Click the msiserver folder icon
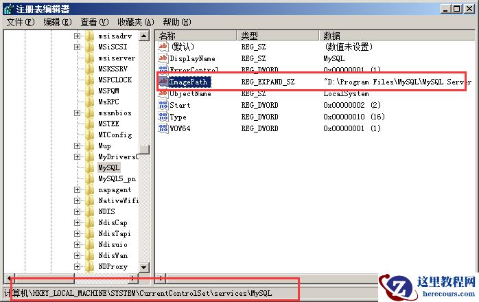The height and width of the screenshot is (302, 479). 89,58
